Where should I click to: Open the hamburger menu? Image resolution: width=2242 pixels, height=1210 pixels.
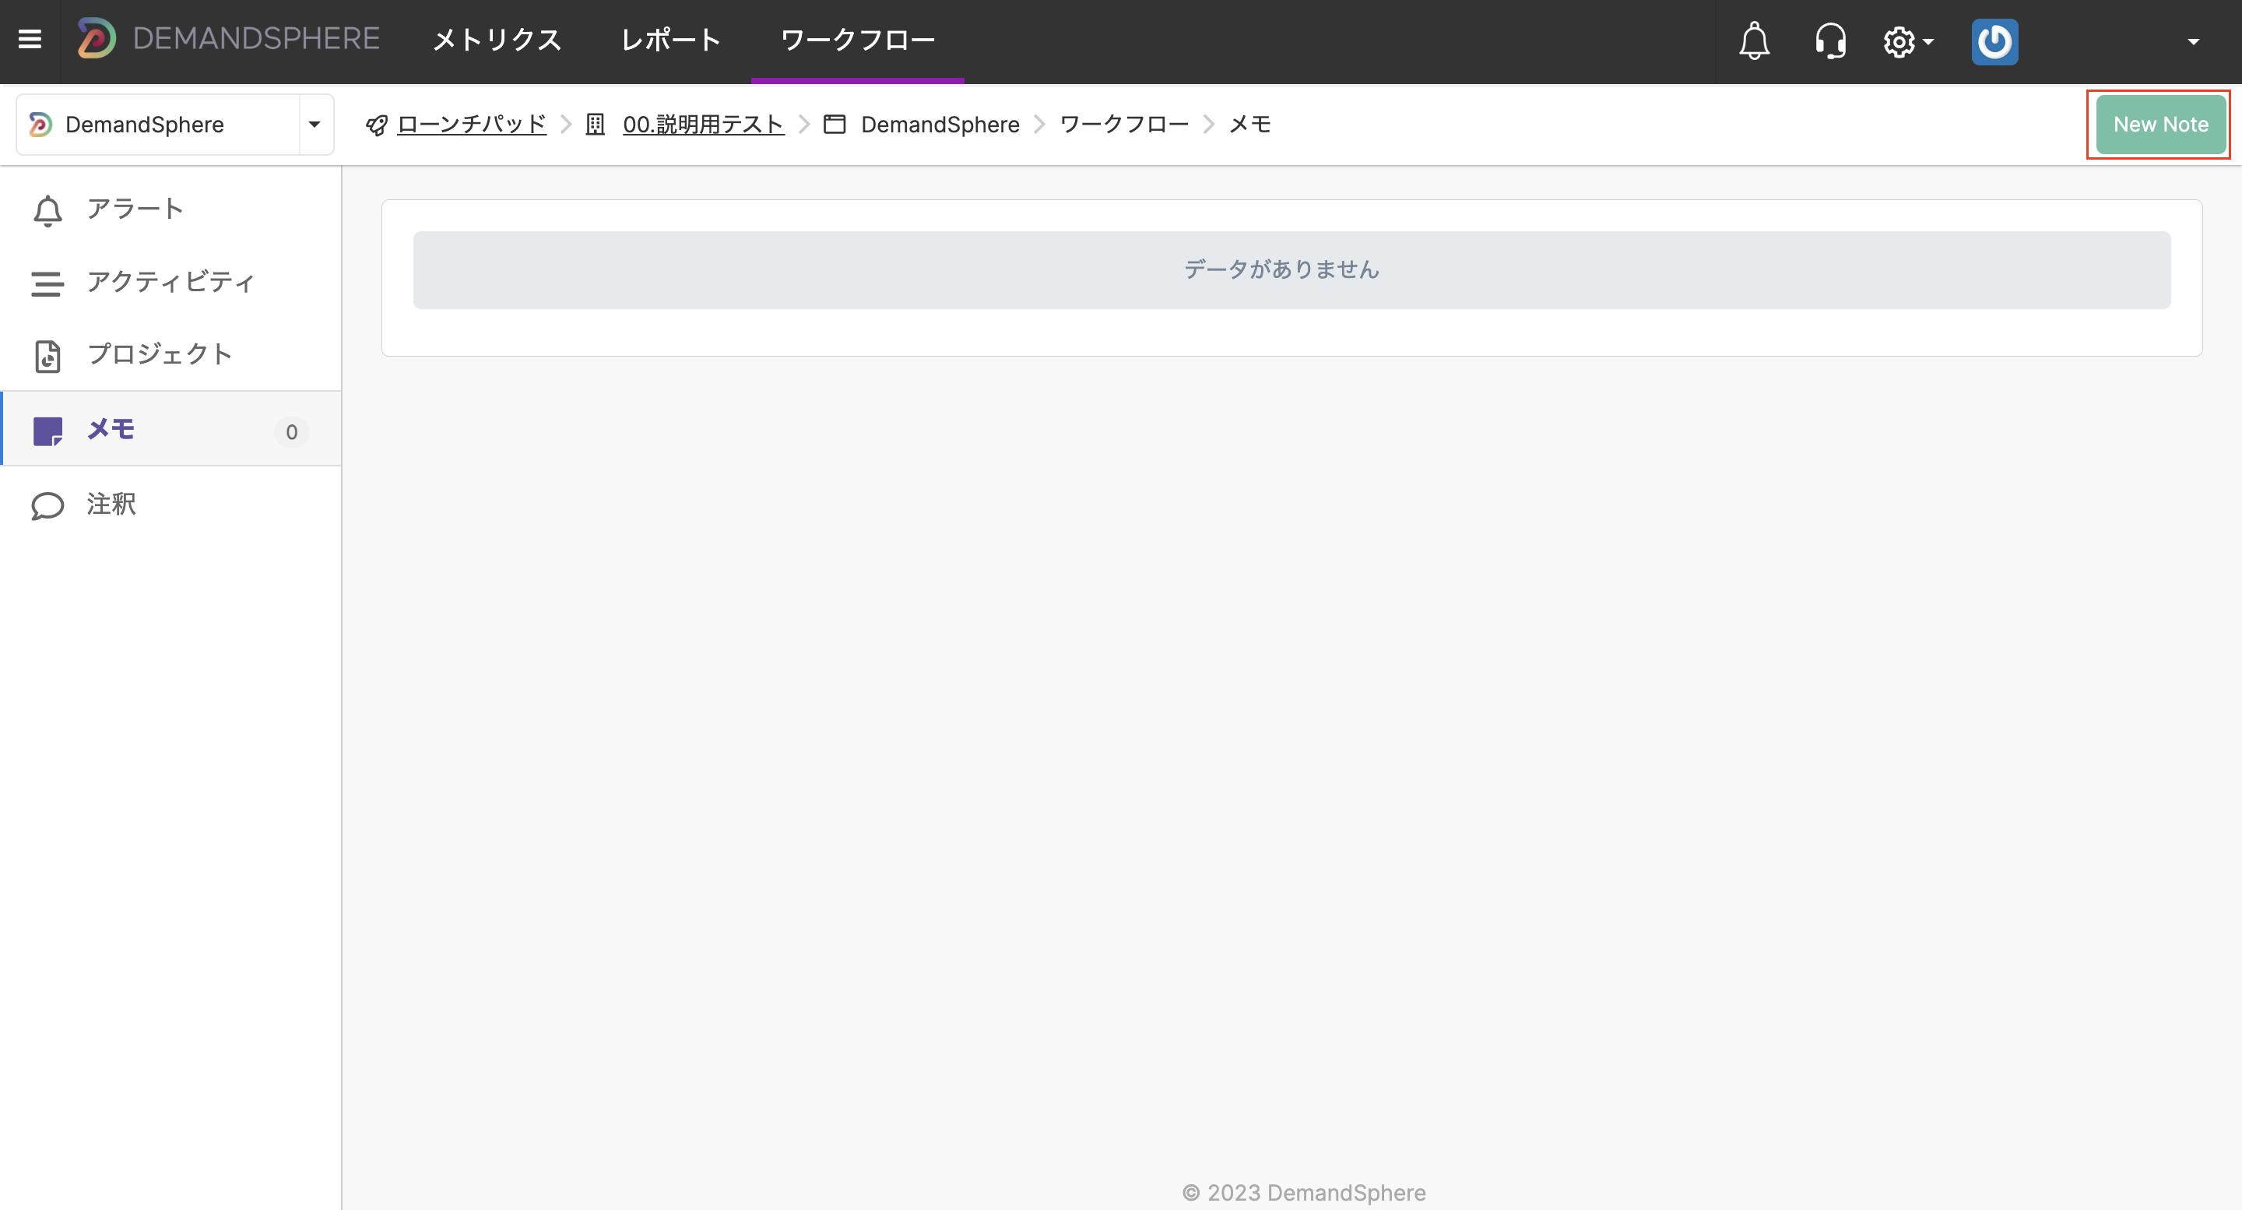pos(30,40)
